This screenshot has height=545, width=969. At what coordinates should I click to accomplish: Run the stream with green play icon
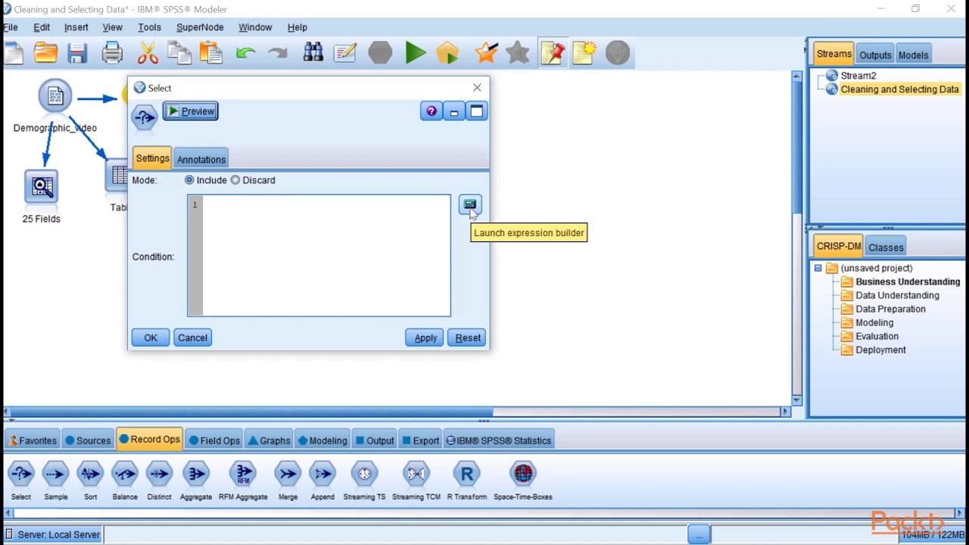[415, 53]
